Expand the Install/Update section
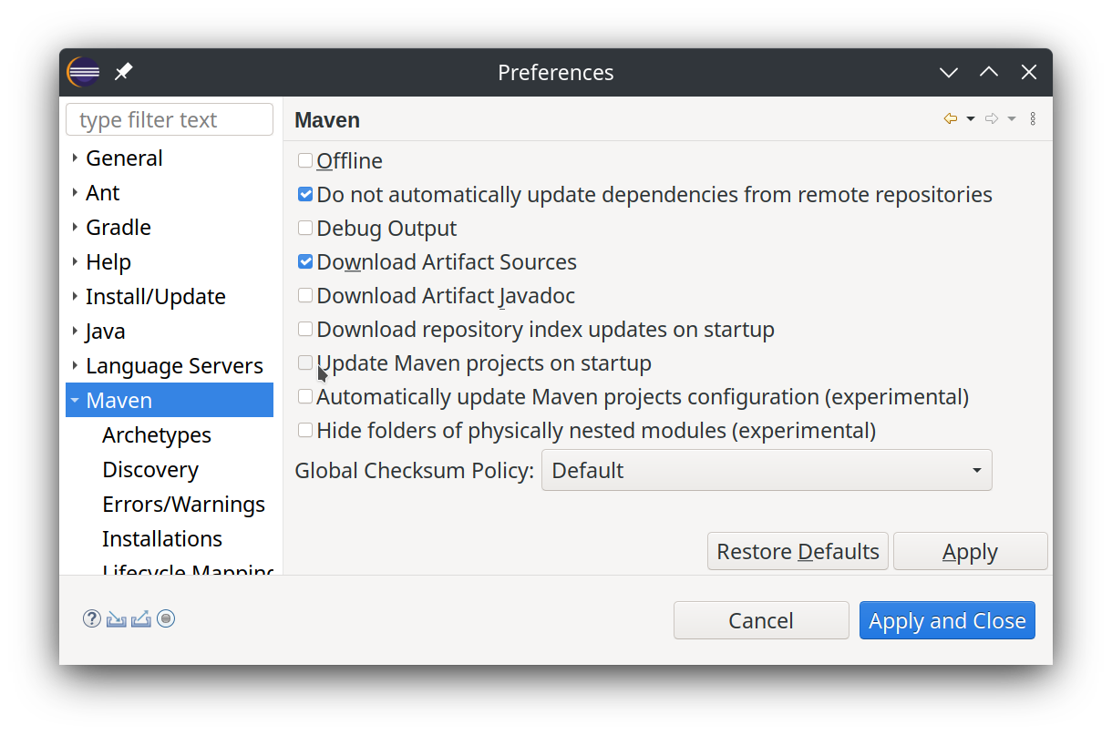Screen dimensions: 1112x735 pos(76,296)
